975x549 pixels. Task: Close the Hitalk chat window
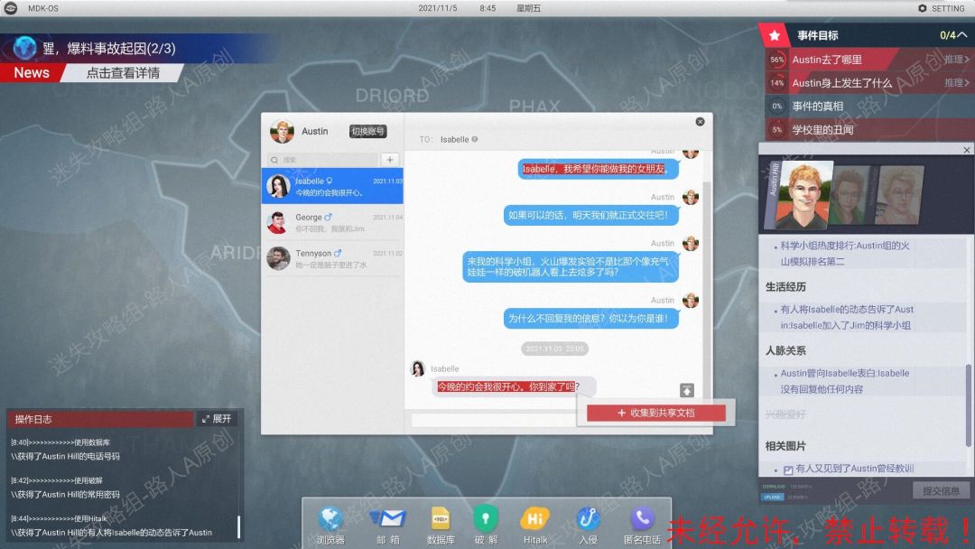[x=701, y=122]
